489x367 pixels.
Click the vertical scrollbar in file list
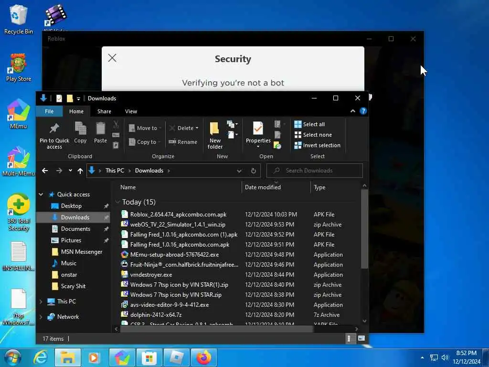pos(364,229)
